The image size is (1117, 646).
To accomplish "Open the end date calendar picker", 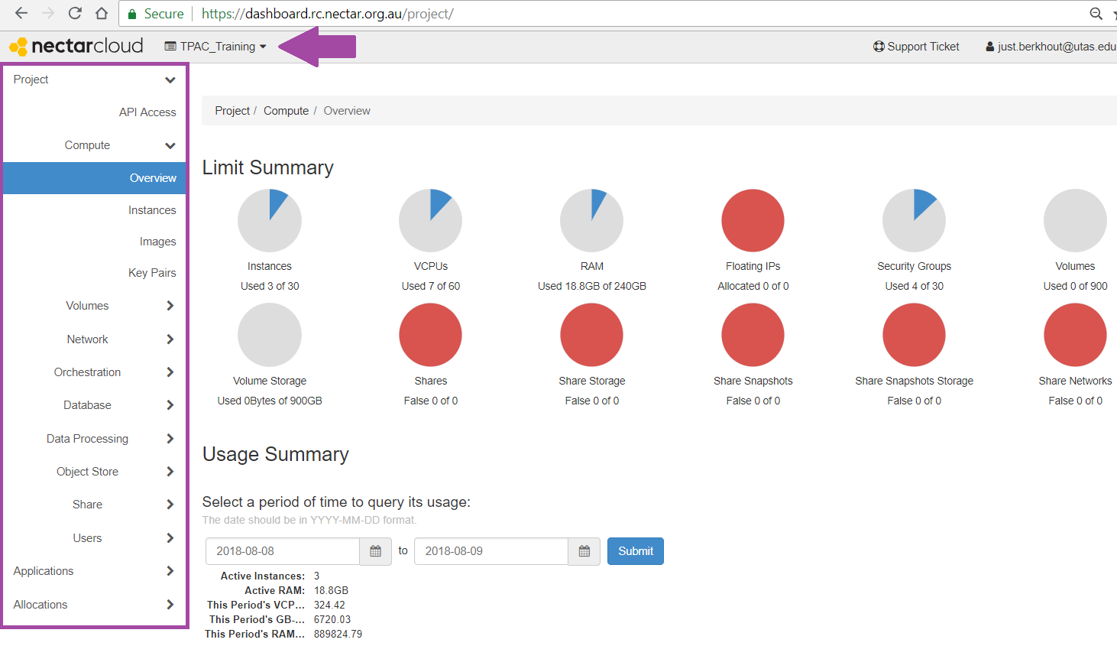I will (584, 550).
